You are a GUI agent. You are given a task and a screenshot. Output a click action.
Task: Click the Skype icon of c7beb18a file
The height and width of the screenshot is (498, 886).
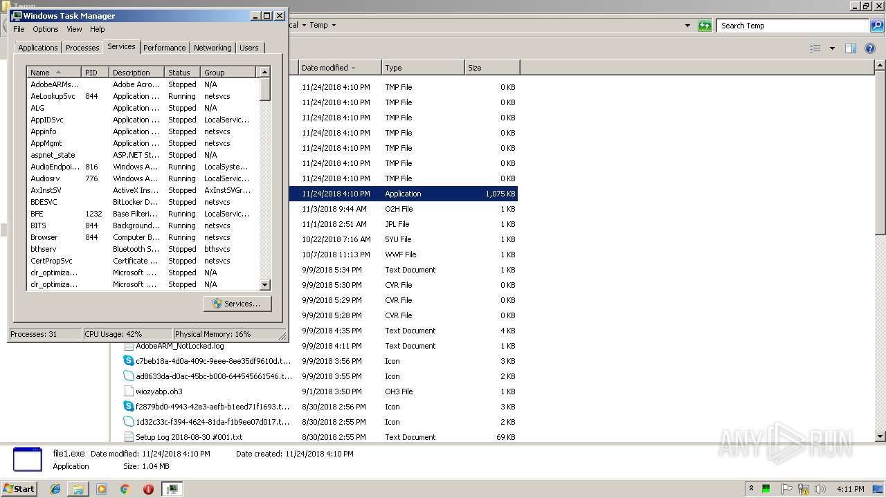[129, 361]
